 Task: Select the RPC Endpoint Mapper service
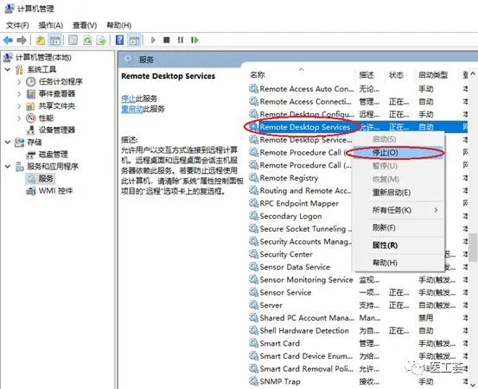[x=299, y=203]
